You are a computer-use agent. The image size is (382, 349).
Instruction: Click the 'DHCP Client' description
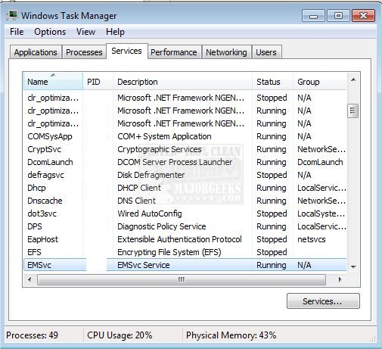pyautogui.click(x=139, y=188)
